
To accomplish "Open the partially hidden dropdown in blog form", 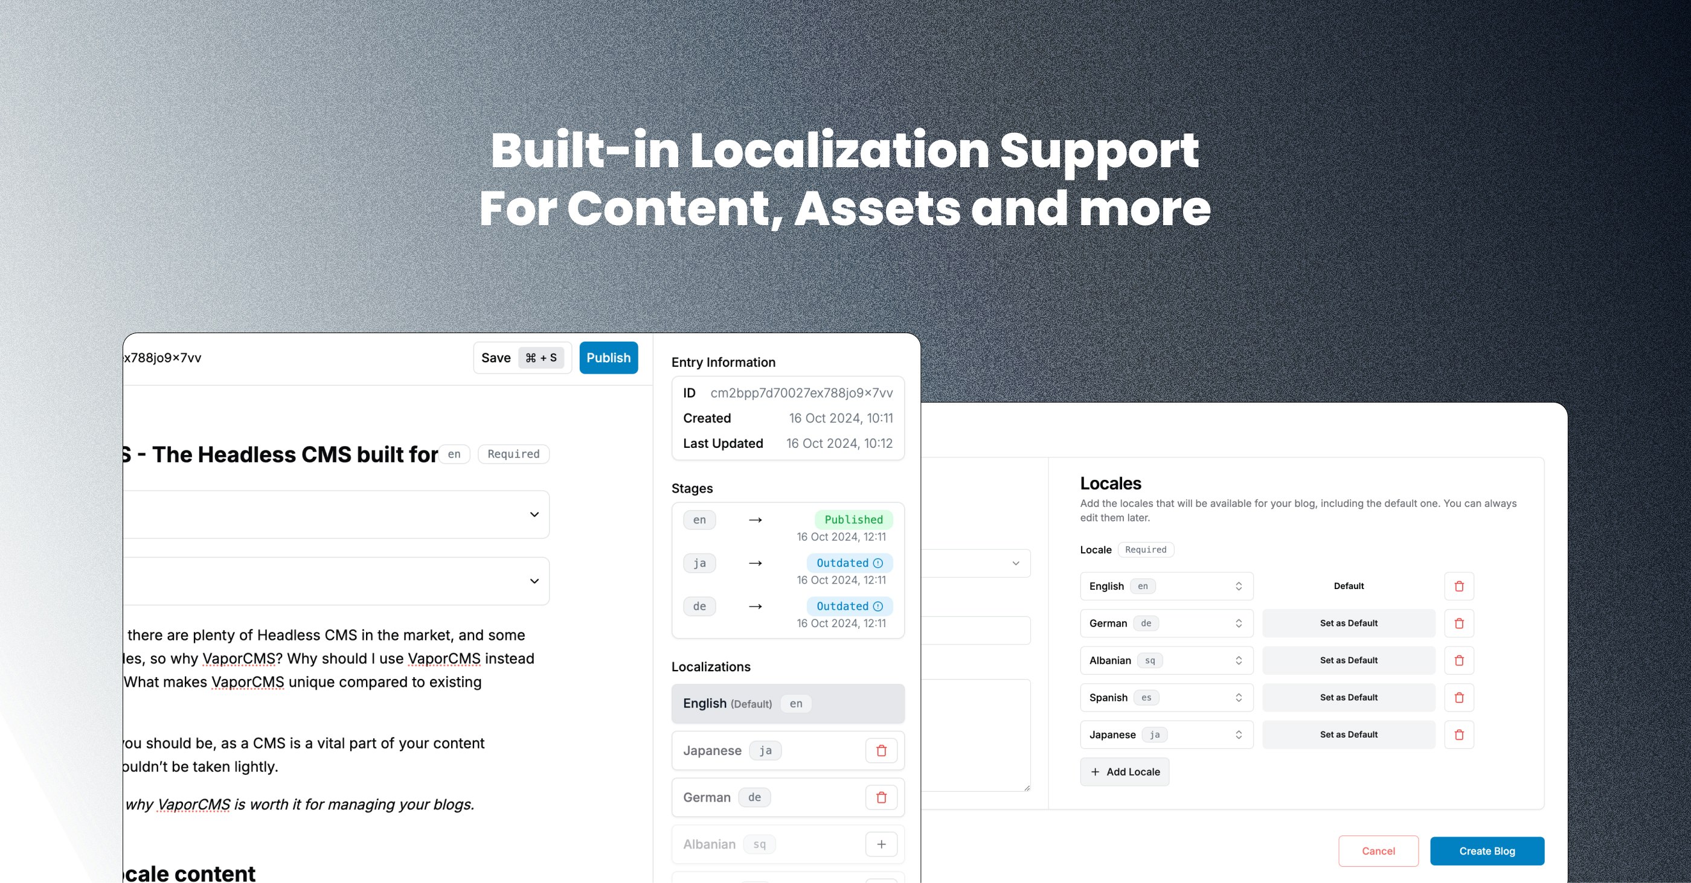I will pyautogui.click(x=975, y=564).
